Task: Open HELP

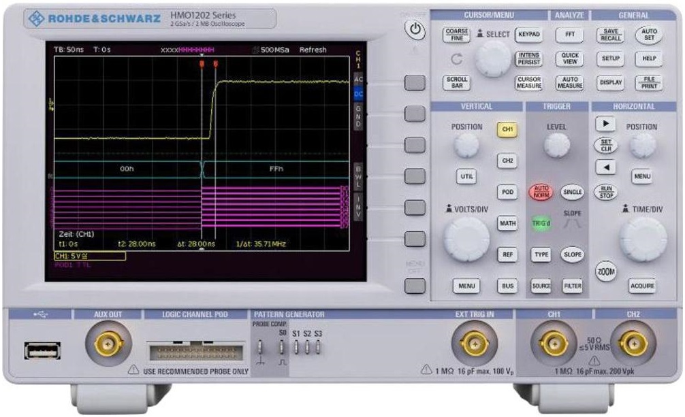Action: [x=649, y=58]
